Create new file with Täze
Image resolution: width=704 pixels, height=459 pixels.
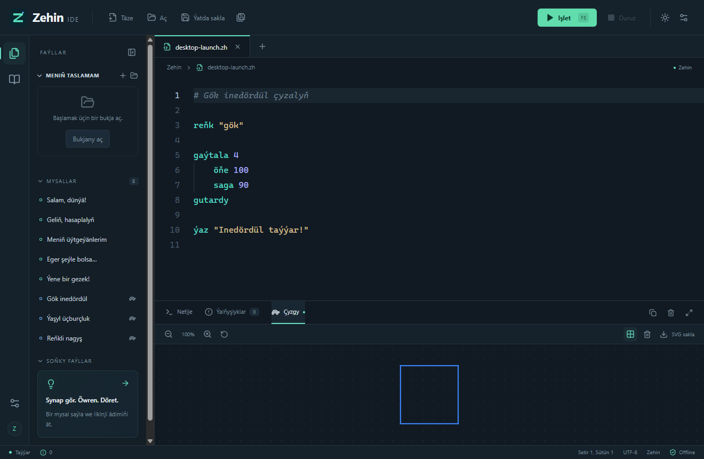click(121, 18)
